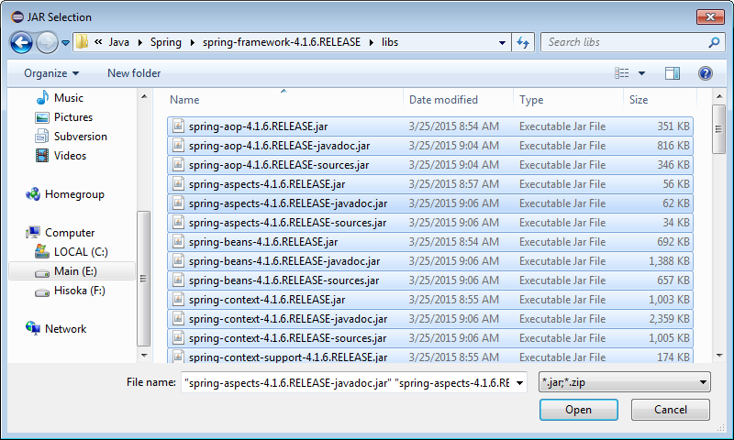Expand the arrow after Java breadcrumb

tap(140, 42)
